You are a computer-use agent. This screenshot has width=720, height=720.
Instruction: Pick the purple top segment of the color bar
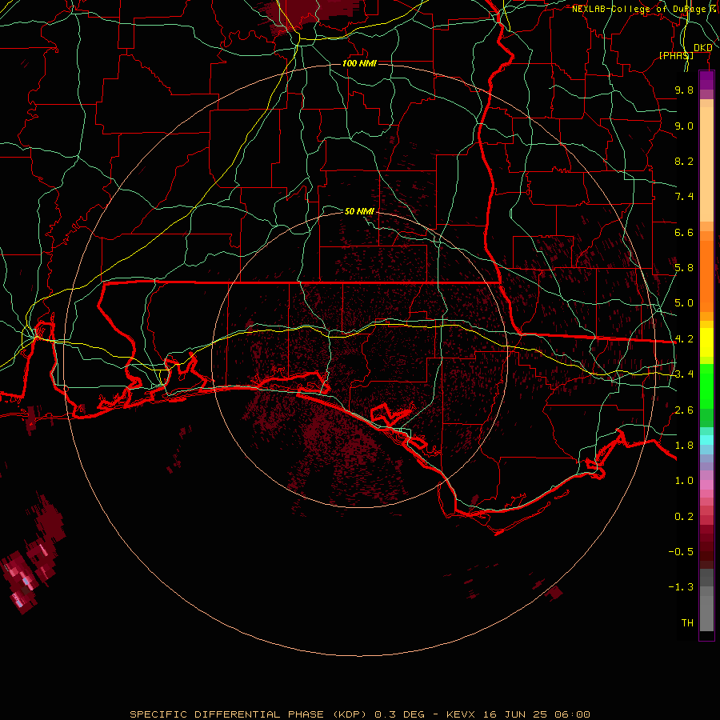pos(706,80)
